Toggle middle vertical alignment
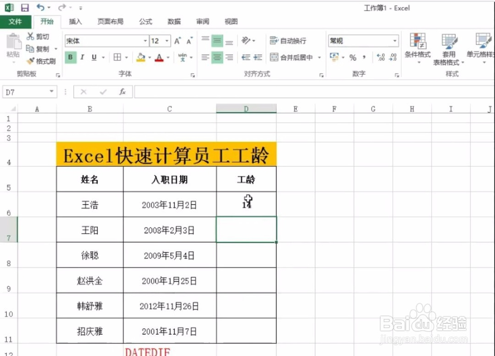Viewport: 495px width, 356px height. (x=217, y=41)
